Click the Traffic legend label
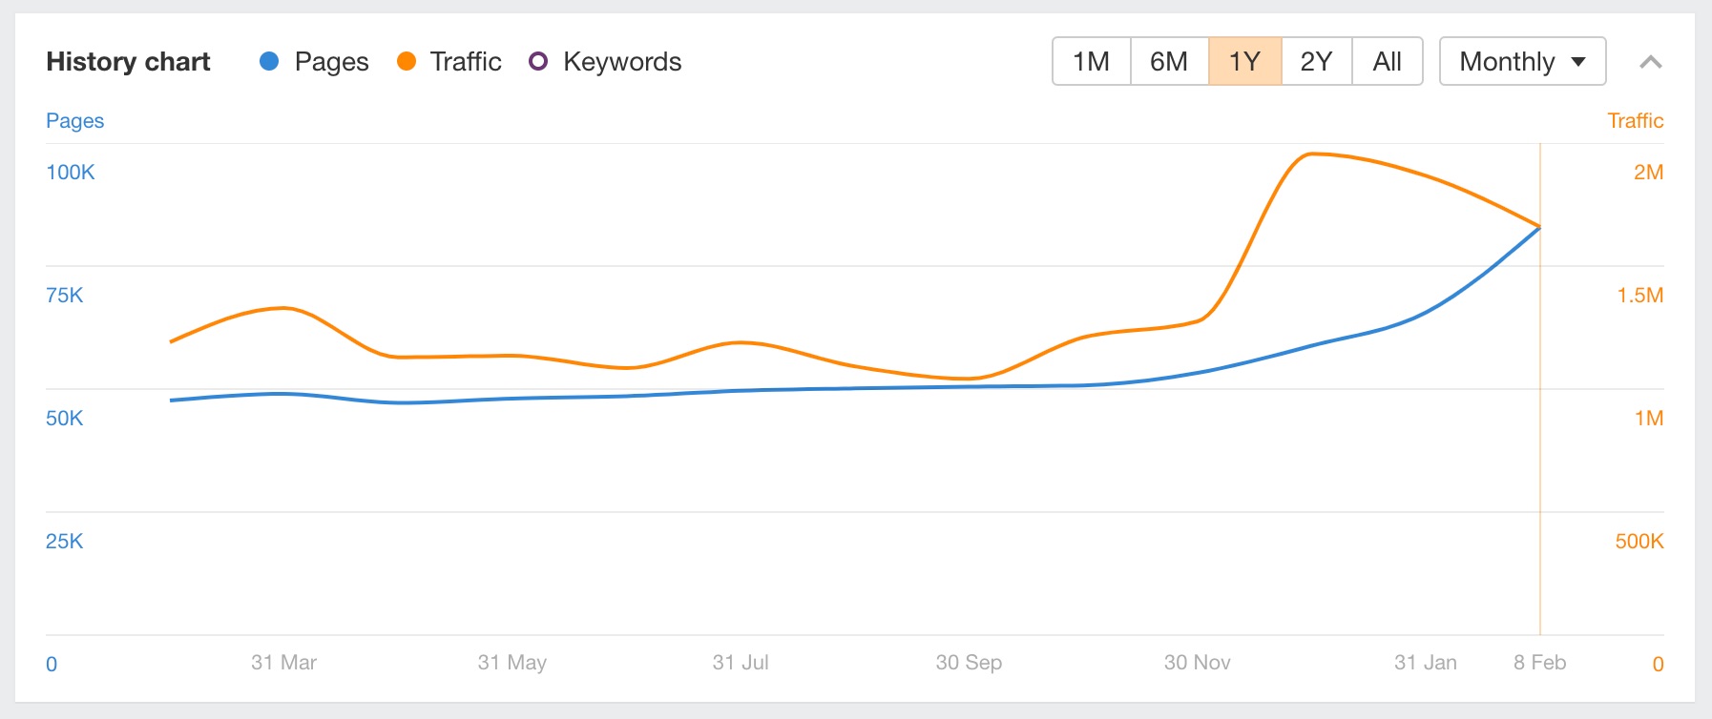 (466, 62)
